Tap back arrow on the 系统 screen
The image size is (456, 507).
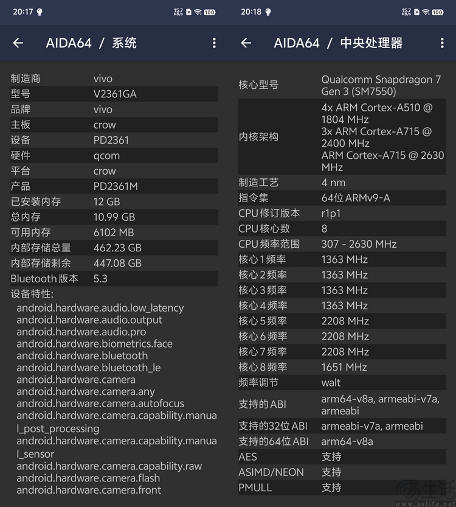point(18,43)
